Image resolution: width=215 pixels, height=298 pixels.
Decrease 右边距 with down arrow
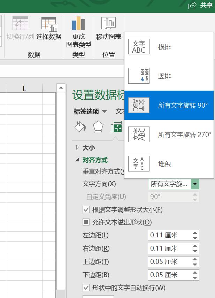coord(195,251)
